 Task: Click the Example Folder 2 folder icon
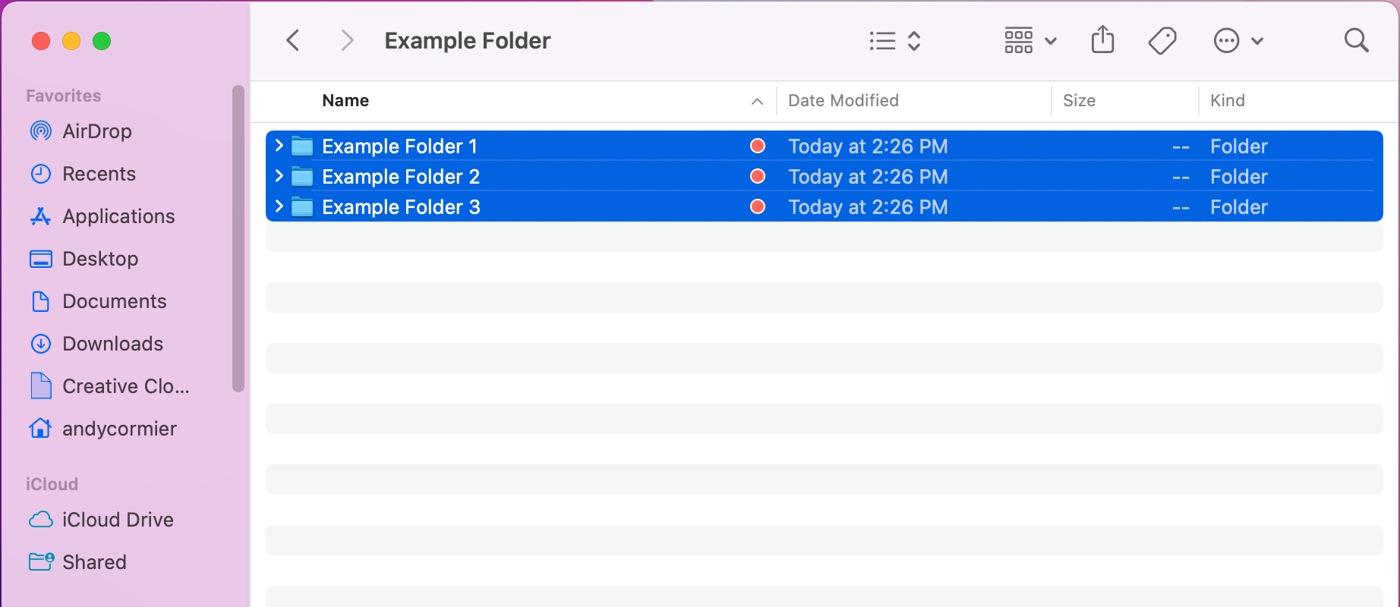302,177
